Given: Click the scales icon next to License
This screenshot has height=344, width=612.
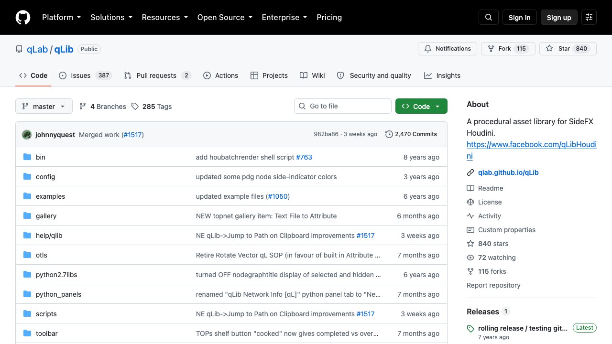Looking at the screenshot, I should [x=470, y=202].
